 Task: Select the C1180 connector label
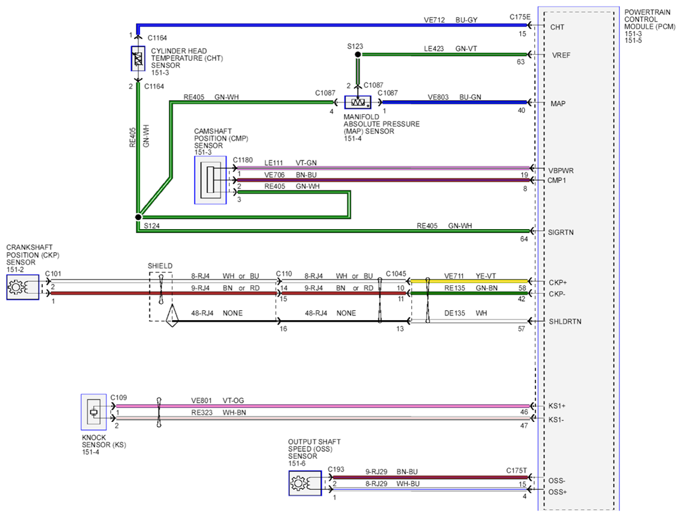point(243,160)
